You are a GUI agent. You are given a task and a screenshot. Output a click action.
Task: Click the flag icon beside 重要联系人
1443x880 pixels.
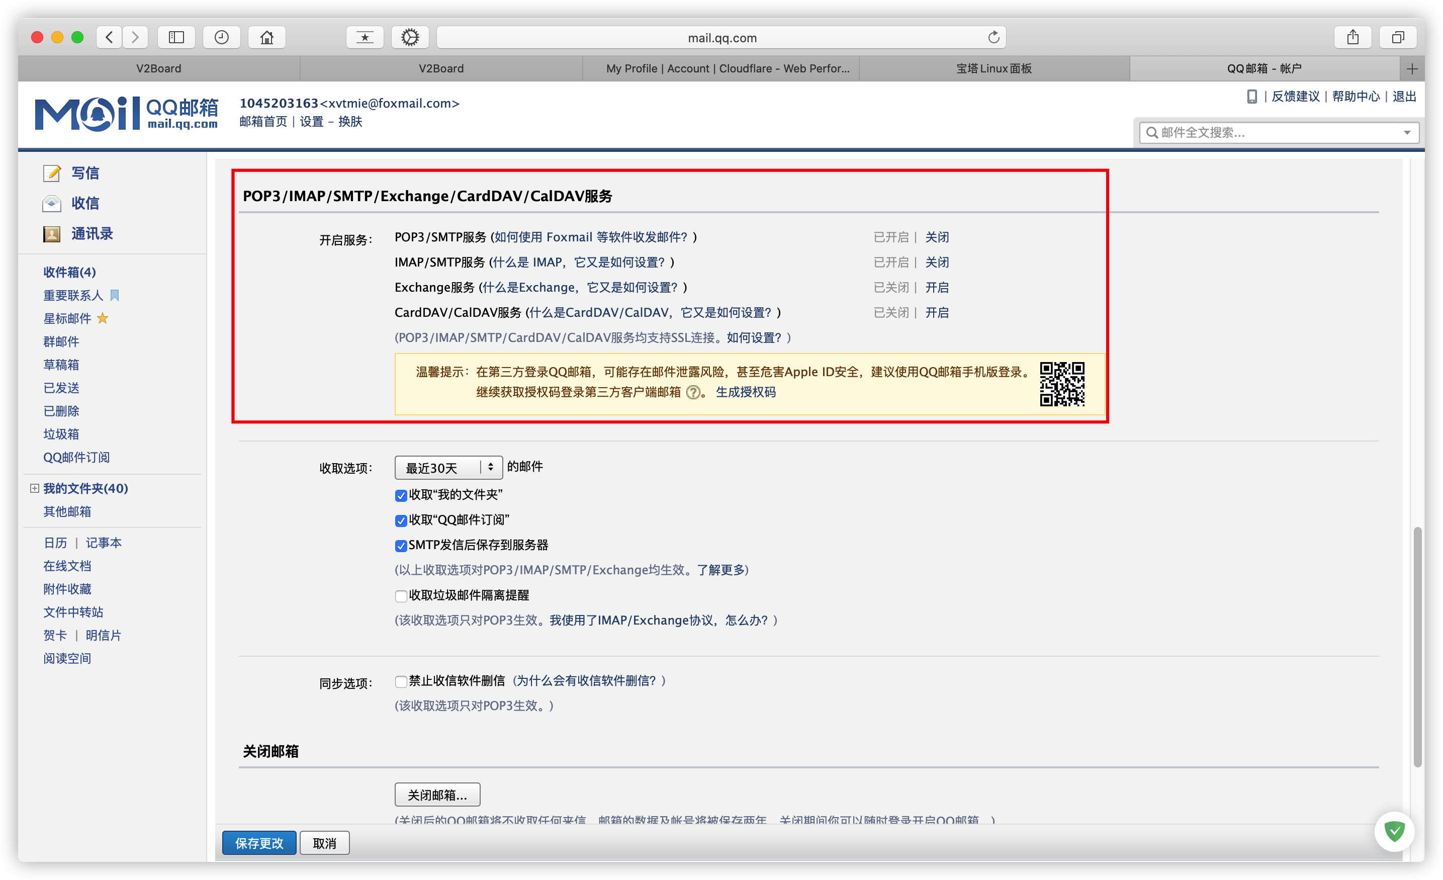[x=115, y=295]
